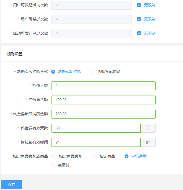Focus the 红包总金额 input field
This screenshot has width=183, height=190.
point(103,100)
